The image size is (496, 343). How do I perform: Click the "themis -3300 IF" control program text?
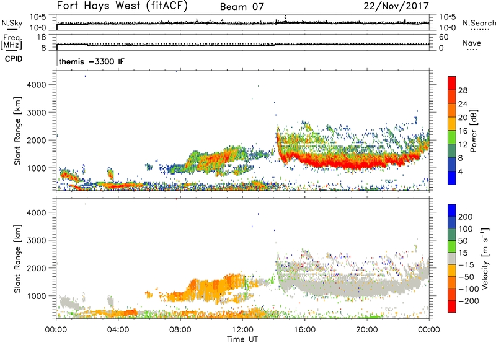(91, 61)
